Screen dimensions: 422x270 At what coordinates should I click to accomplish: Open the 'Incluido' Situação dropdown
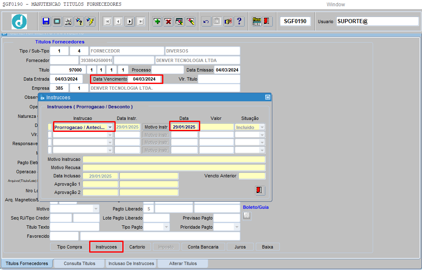point(262,127)
